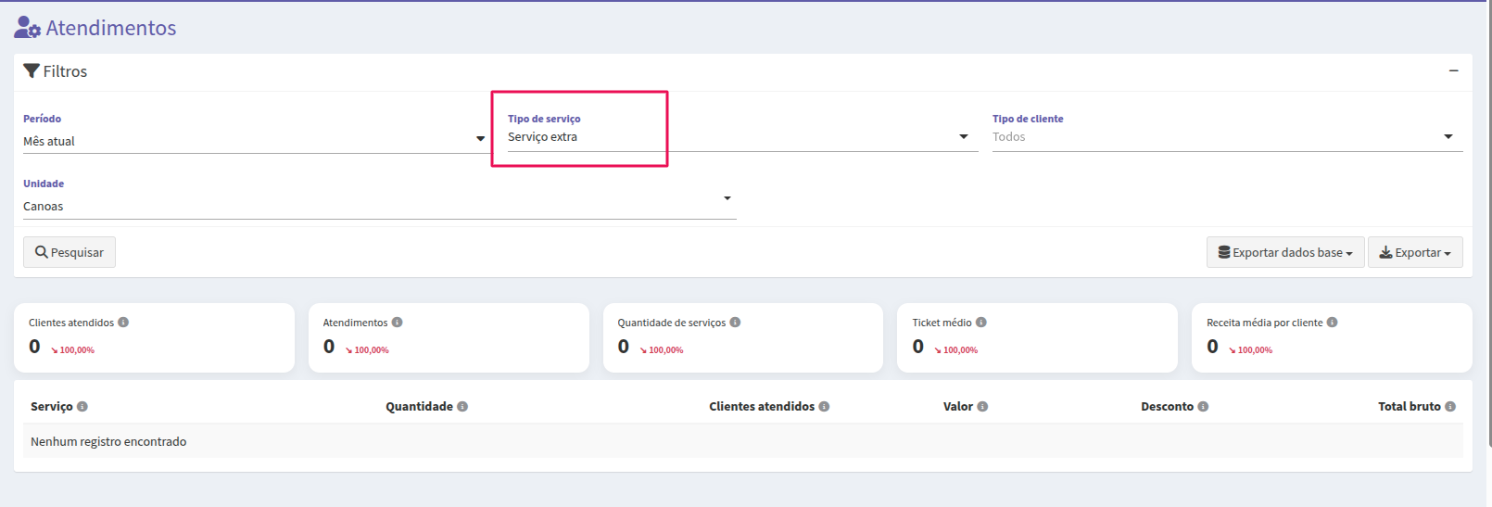Click the info icon next to Serviço column
This screenshot has height=507, width=1492.
coord(82,407)
